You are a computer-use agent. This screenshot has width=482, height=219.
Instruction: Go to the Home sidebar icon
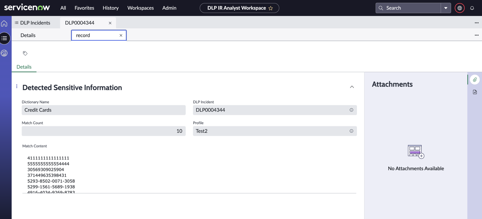(x=4, y=23)
